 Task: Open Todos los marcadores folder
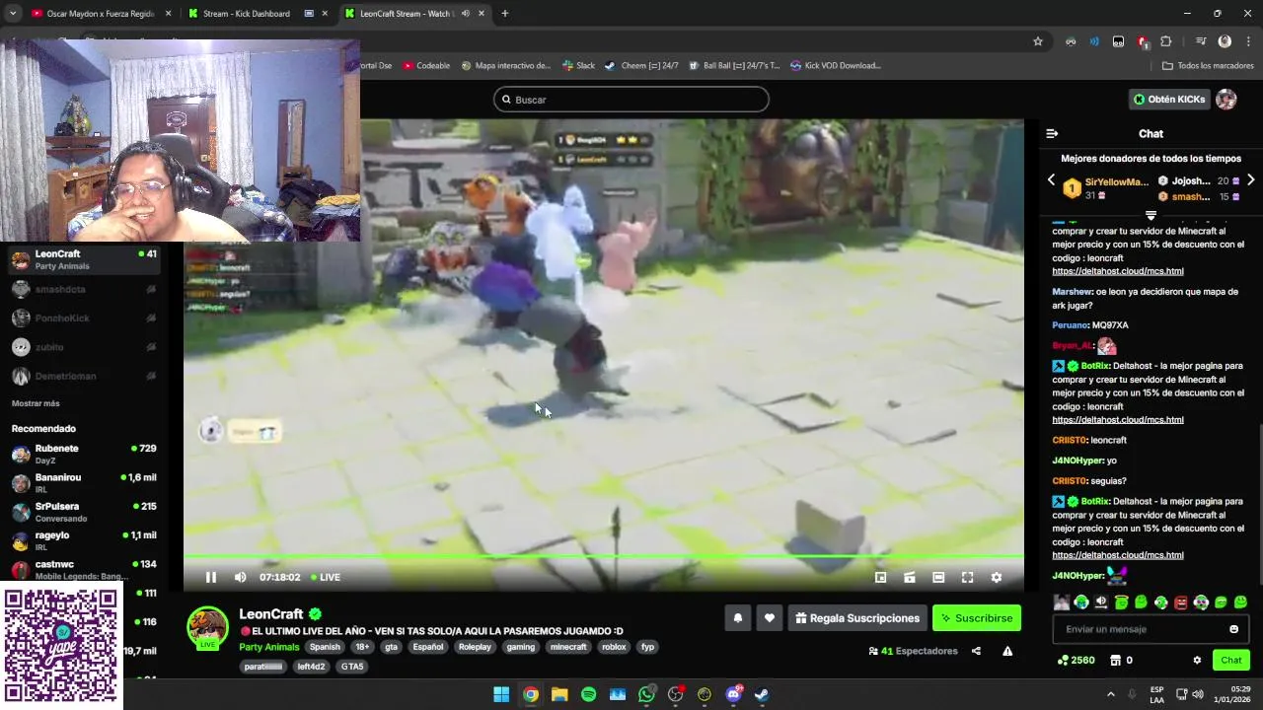click(1208, 66)
